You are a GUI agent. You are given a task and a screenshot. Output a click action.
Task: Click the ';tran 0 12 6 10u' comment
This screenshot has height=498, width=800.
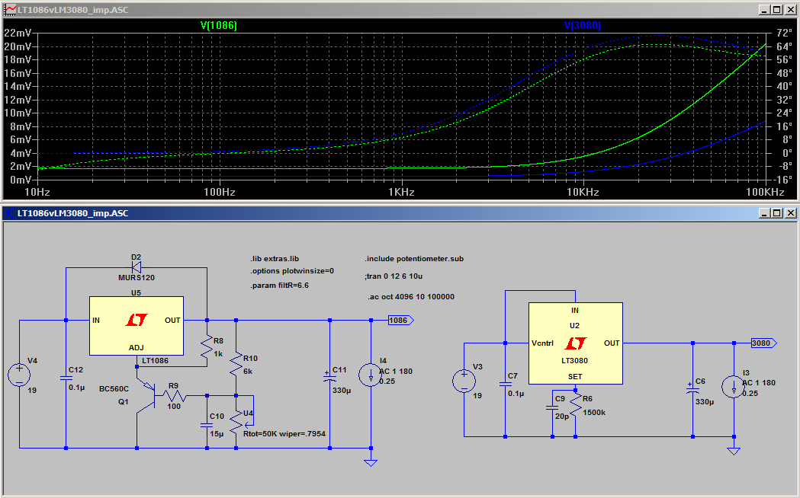[x=394, y=276]
